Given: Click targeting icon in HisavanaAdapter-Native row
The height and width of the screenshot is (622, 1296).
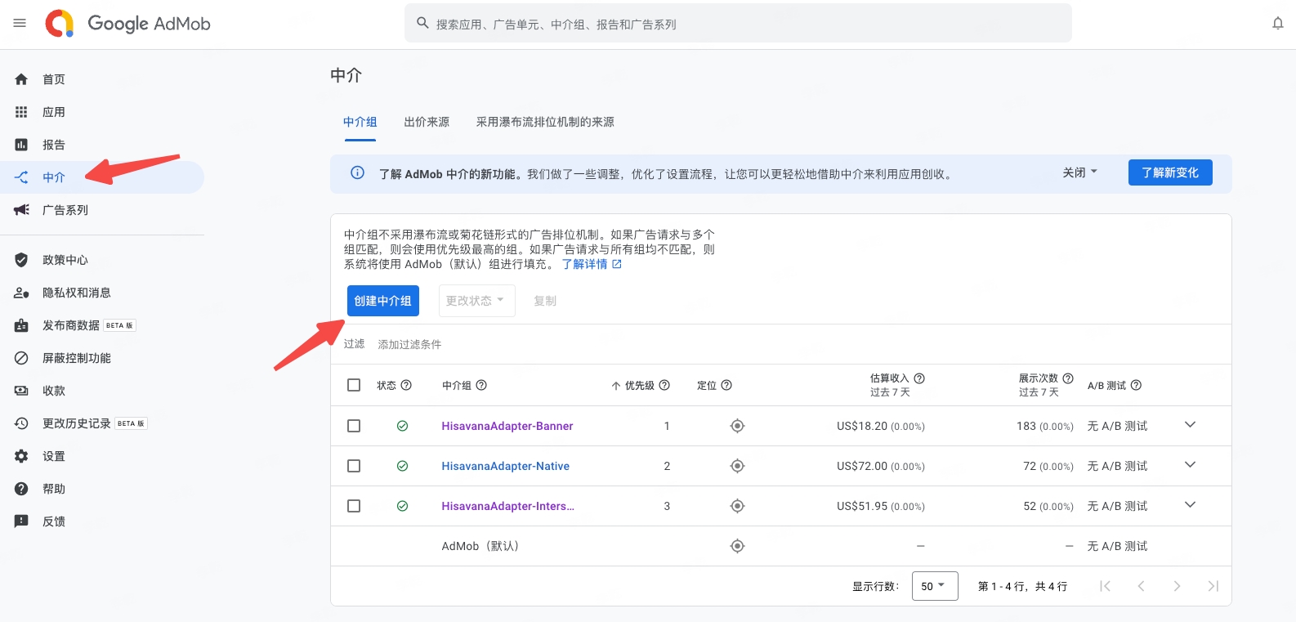Looking at the screenshot, I should [737, 466].
